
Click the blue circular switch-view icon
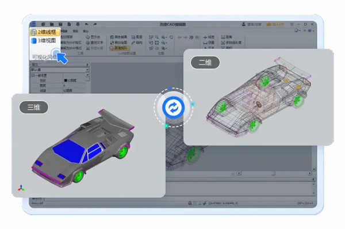pos(174,108)
